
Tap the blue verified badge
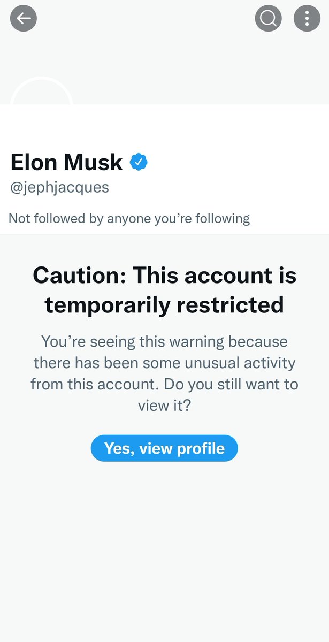pyautogui.click(x=139, y=162)
